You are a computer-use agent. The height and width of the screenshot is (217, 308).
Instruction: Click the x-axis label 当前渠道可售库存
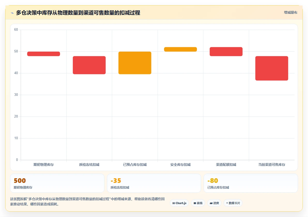tap(272, 165)
